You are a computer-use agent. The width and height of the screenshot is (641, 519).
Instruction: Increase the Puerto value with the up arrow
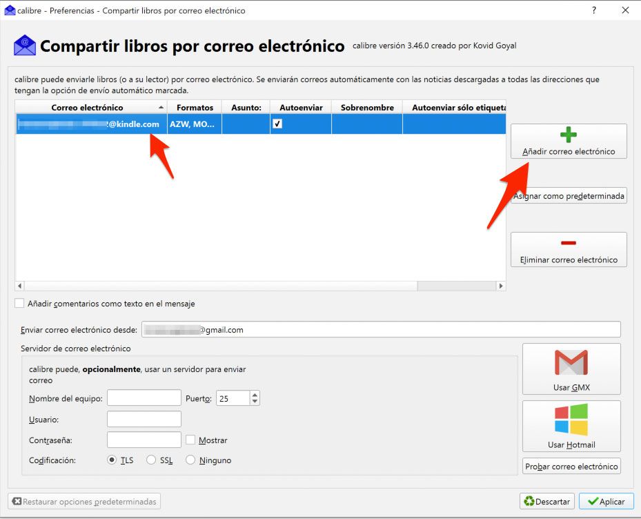click(x=255, y=395)
